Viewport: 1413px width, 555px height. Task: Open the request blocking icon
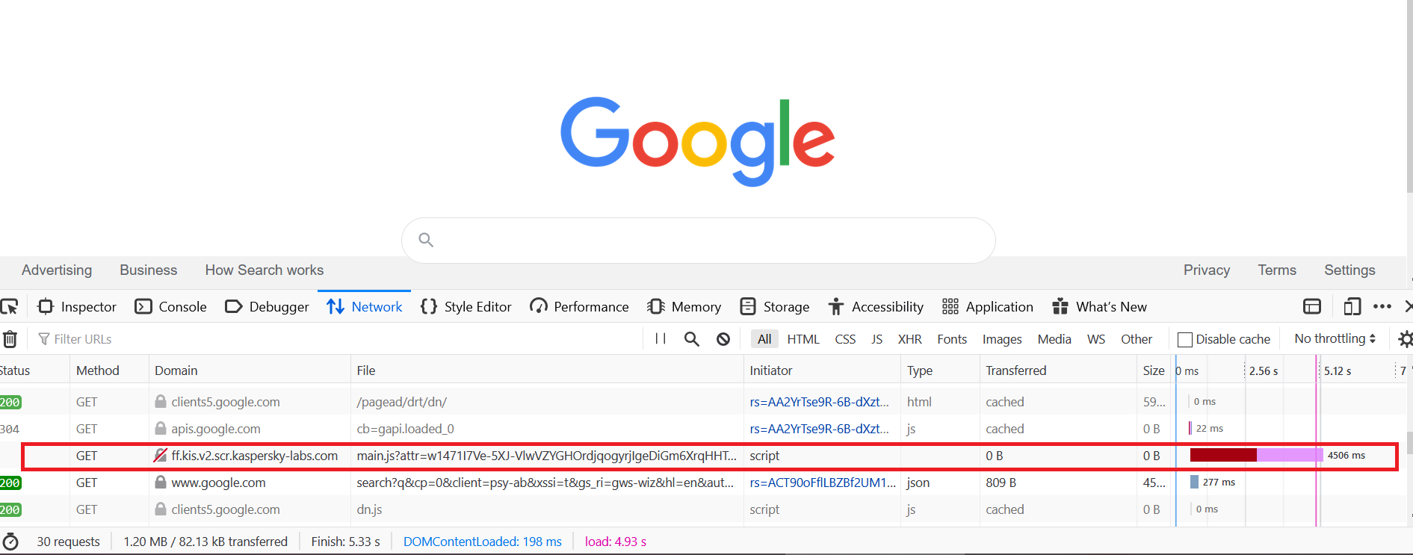point(723,339)
